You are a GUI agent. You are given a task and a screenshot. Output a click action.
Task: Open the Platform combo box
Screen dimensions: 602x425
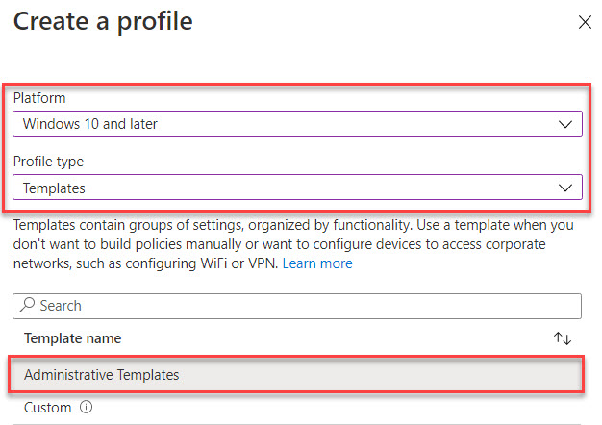(x=297, y=124)
